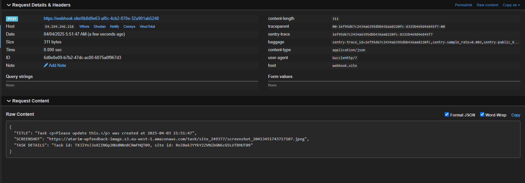Click inside the raw JSON content box
The width and height of the screenshot is (525, 183).
pyautogui.click(x=262, y=139)
